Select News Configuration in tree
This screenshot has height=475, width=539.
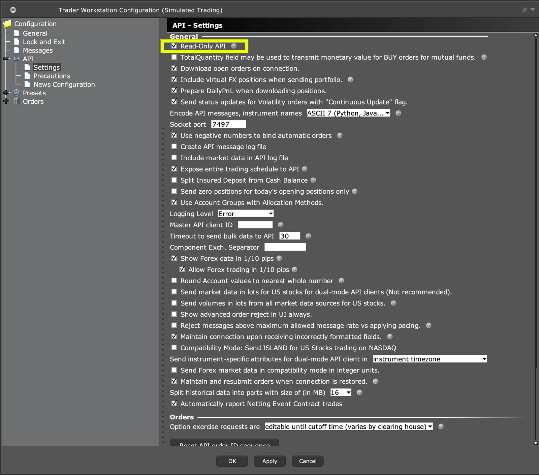pyautogui.click(x=64, y=85)
